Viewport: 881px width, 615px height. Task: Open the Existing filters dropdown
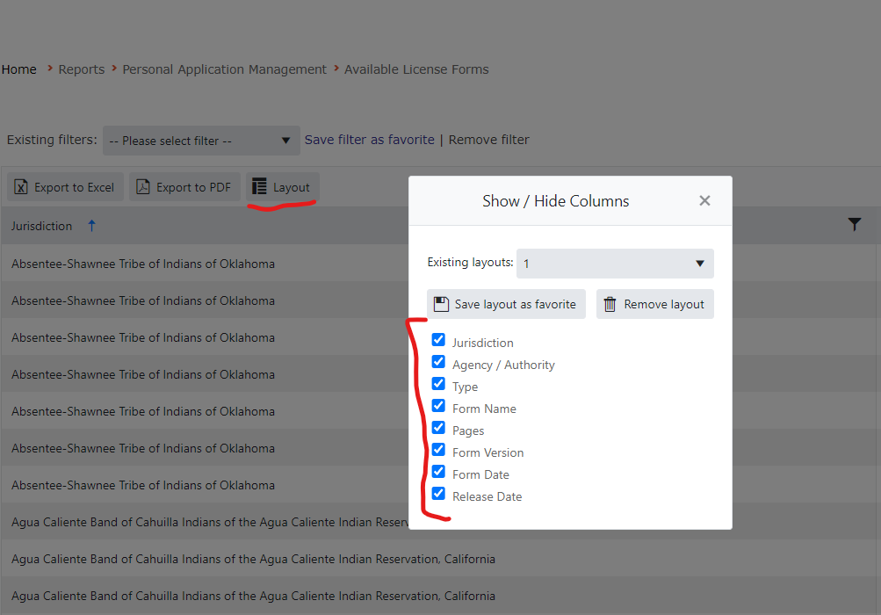click(x=201, y=141)
